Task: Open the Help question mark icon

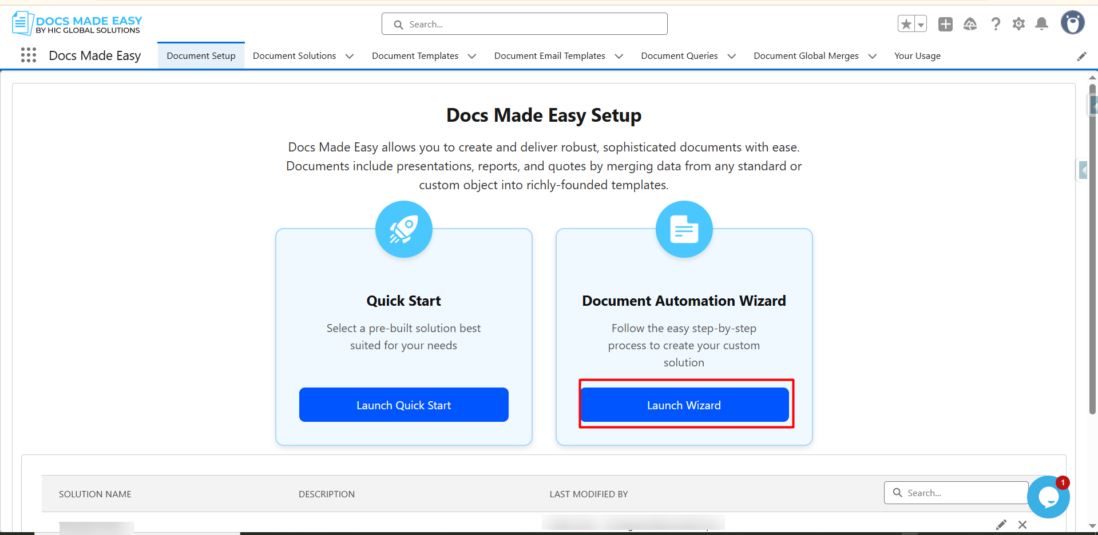Action: (x=996, y=24)
